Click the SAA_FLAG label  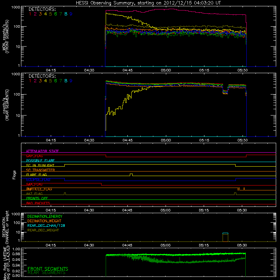click(x=34, y=184)
